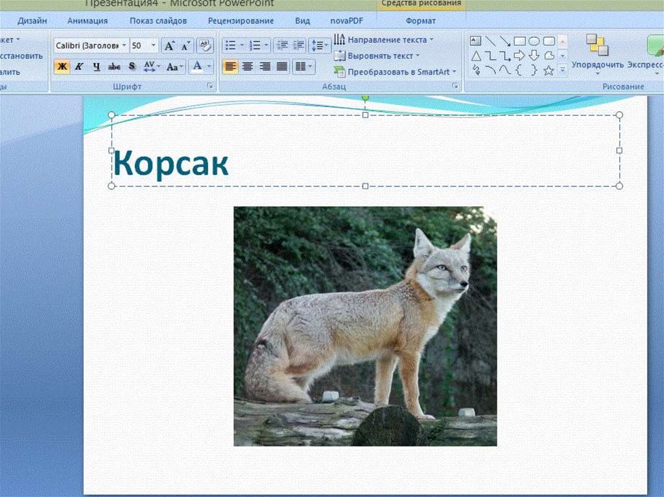Click the Increase Font Size icon
The image size is (664, 497).
(169, 46)
